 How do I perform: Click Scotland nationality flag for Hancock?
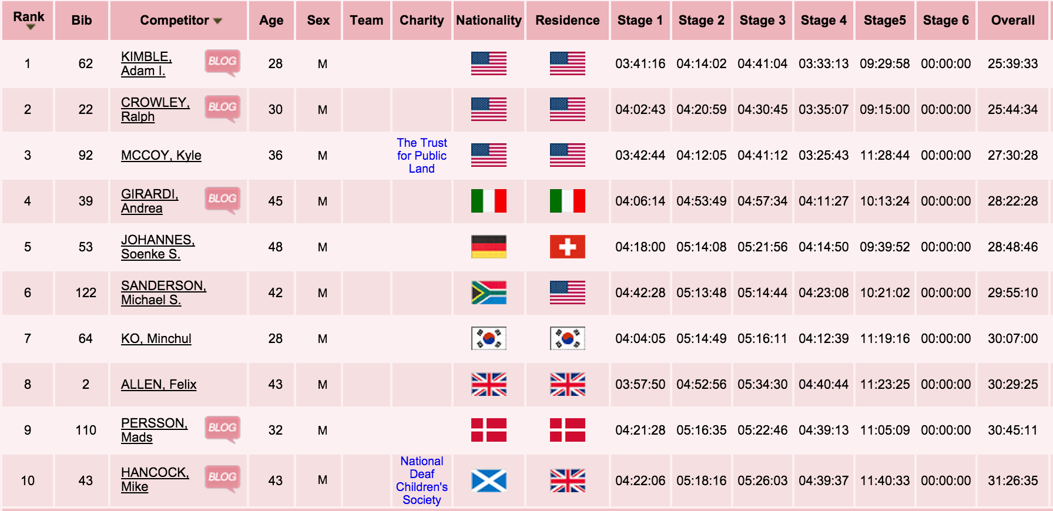click(x=488, y=480)
